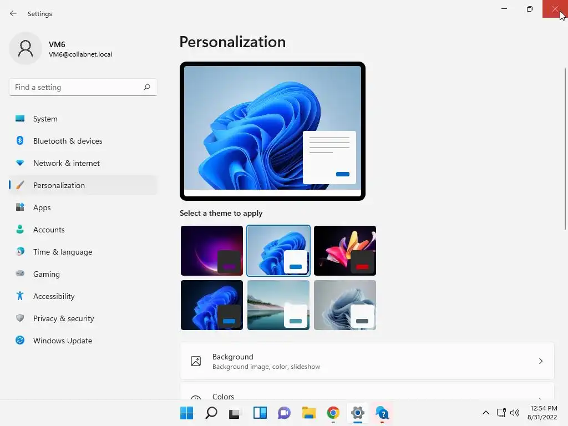Open System settings category
The width and height of the screenshot is (568, 426).
point(83,119)
